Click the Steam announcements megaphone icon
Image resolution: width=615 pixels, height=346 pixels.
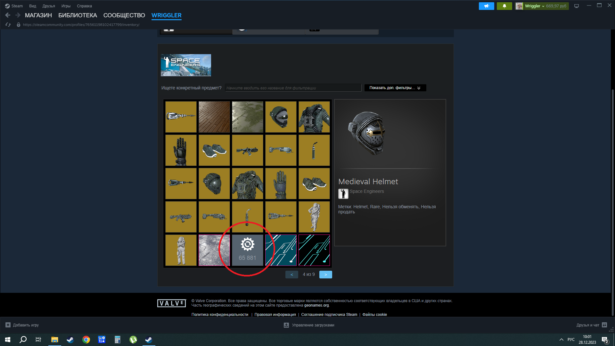click(x=486, y=6)
